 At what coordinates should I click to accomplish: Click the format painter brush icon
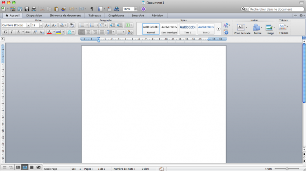63,9
